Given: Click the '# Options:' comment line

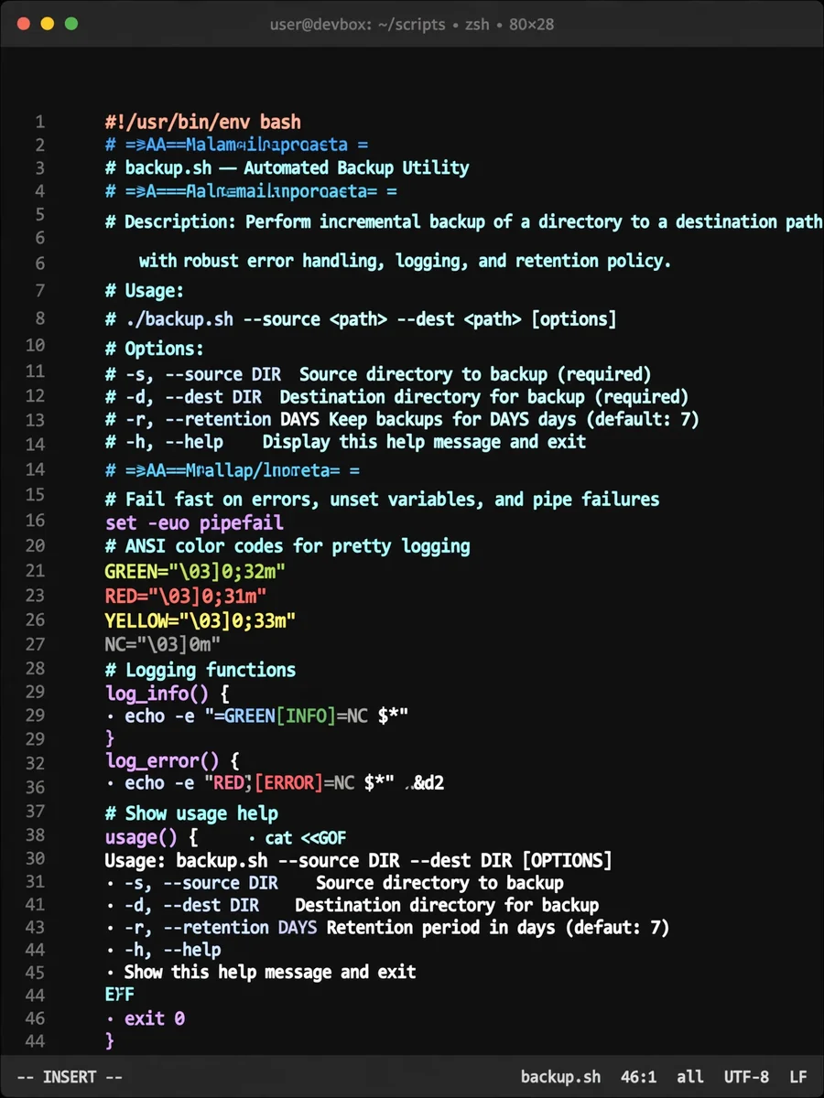Looking at the screenshot, I should 155,350.
